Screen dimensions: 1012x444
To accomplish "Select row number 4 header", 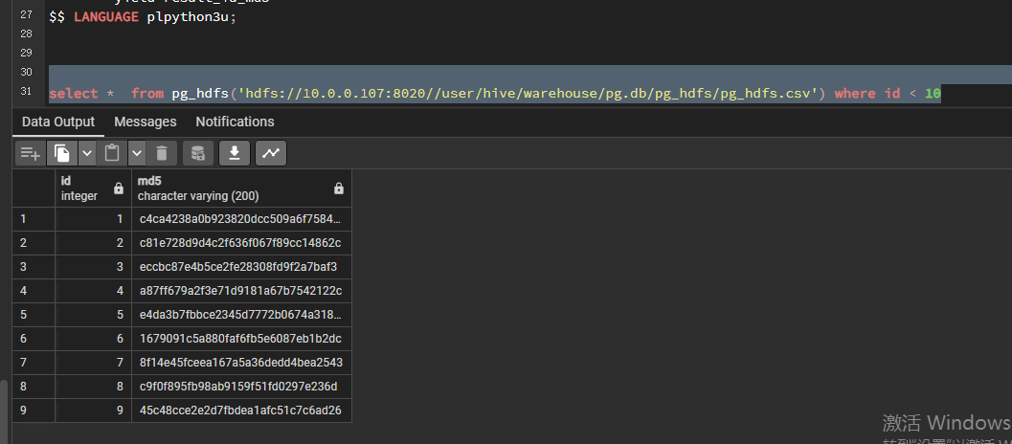I will click(x=34, y=291).
